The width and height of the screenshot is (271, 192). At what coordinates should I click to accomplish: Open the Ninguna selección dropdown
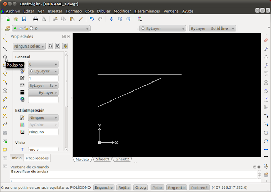tap(29, 46)
